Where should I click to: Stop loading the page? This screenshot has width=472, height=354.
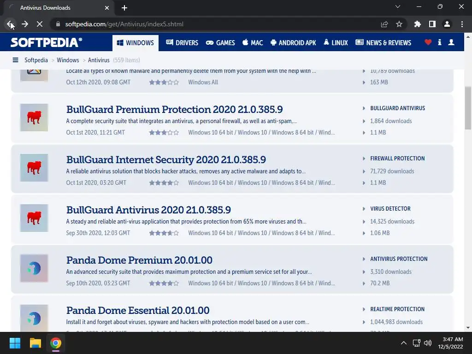pos(40,24)
